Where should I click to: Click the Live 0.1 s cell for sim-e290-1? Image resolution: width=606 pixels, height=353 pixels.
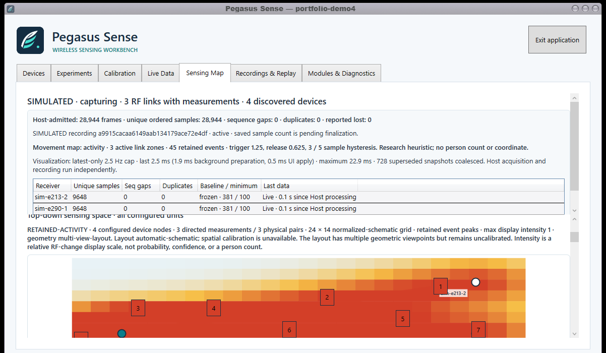click(309, 208)
